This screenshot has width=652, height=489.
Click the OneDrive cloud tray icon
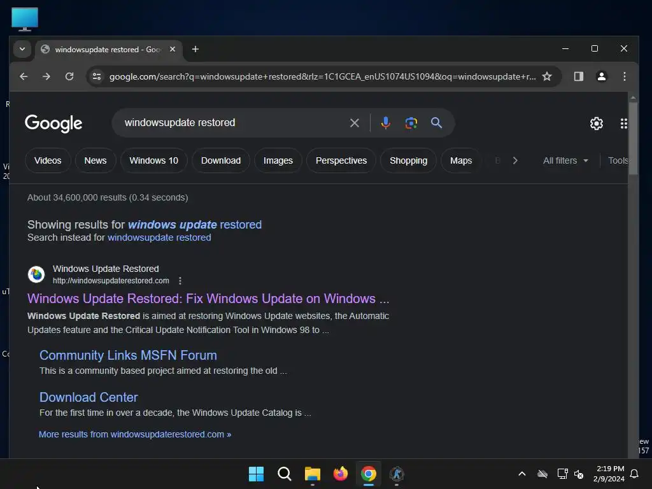coord(542,474)
